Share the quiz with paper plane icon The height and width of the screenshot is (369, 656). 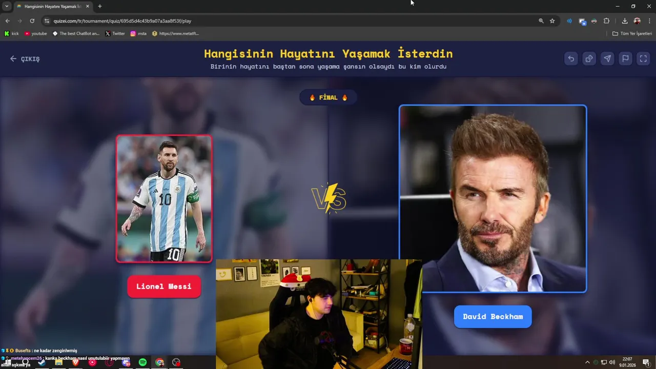click(607, 58)
